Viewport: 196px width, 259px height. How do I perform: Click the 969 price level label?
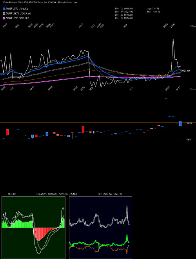(189, 140)
